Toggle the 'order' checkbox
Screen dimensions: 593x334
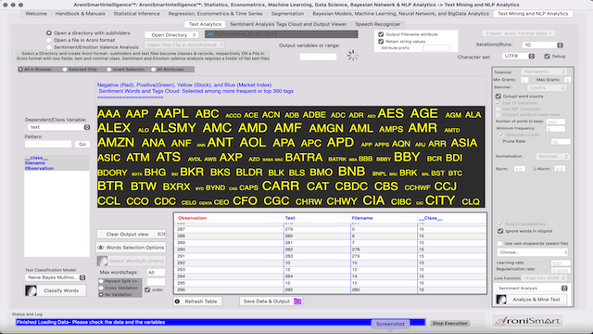(x=147, y=289)
